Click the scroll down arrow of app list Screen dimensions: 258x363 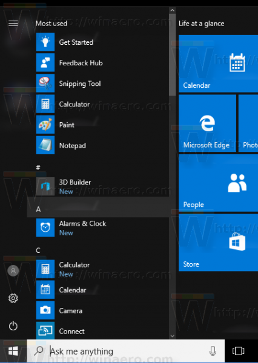[172, 336]
